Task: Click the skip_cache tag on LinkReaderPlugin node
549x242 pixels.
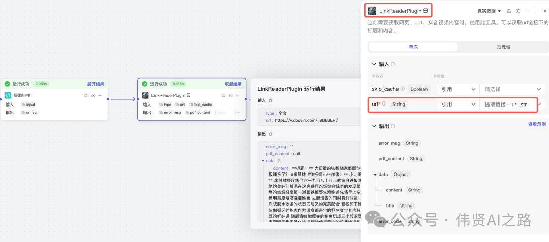Action: pos(200,105)
